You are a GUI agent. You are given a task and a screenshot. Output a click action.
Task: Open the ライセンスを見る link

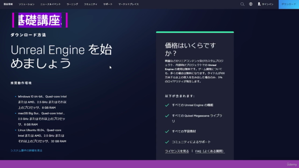[x=177, y=151]
